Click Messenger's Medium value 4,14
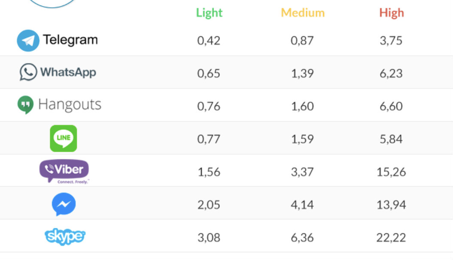 [x=302, y=205]
